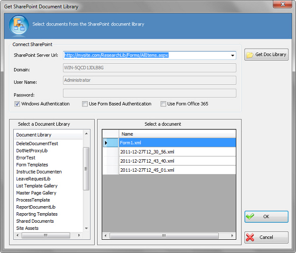
Task: Toggle the Windows Authentication checkbox
Action: [x=17, y=104]
